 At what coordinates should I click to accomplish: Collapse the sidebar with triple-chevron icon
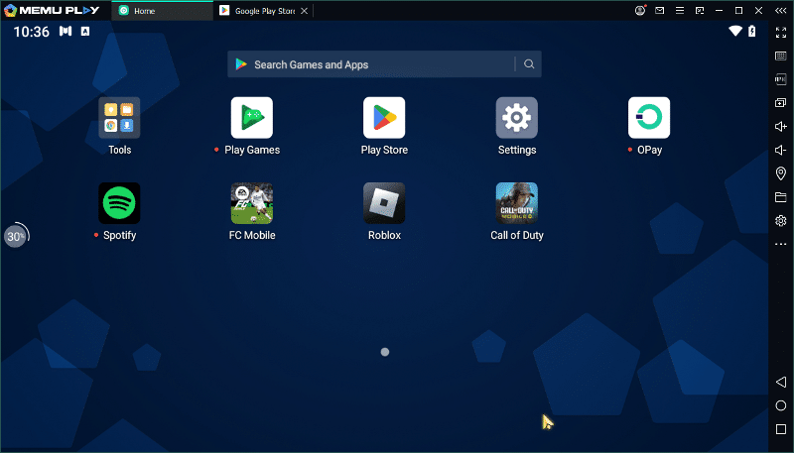coord(780,10)
